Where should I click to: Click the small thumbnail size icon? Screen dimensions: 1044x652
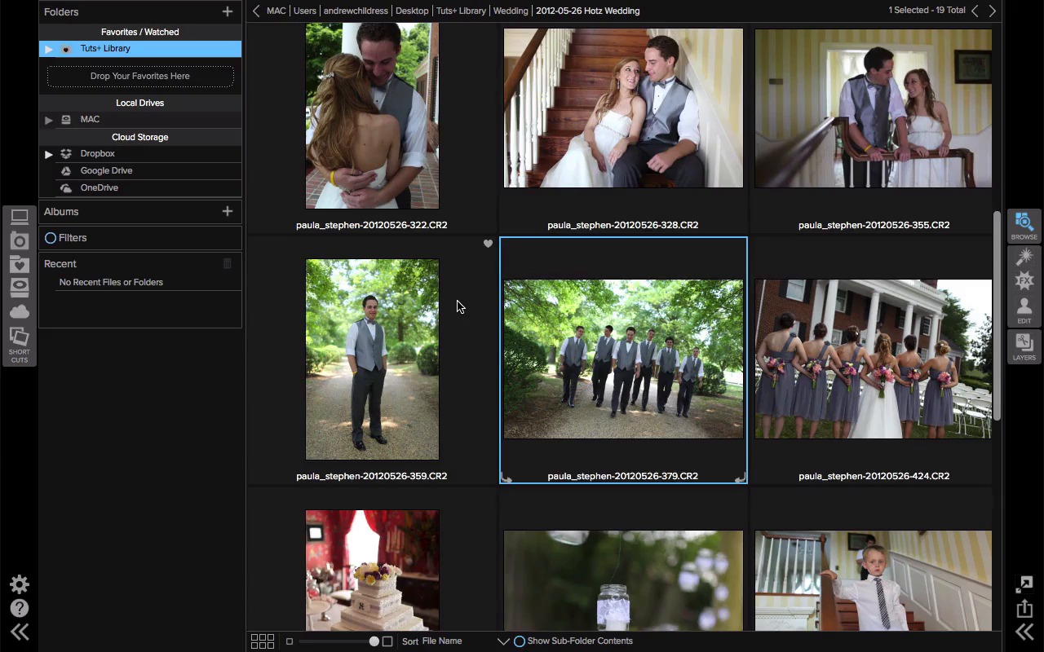click(290, 641)
